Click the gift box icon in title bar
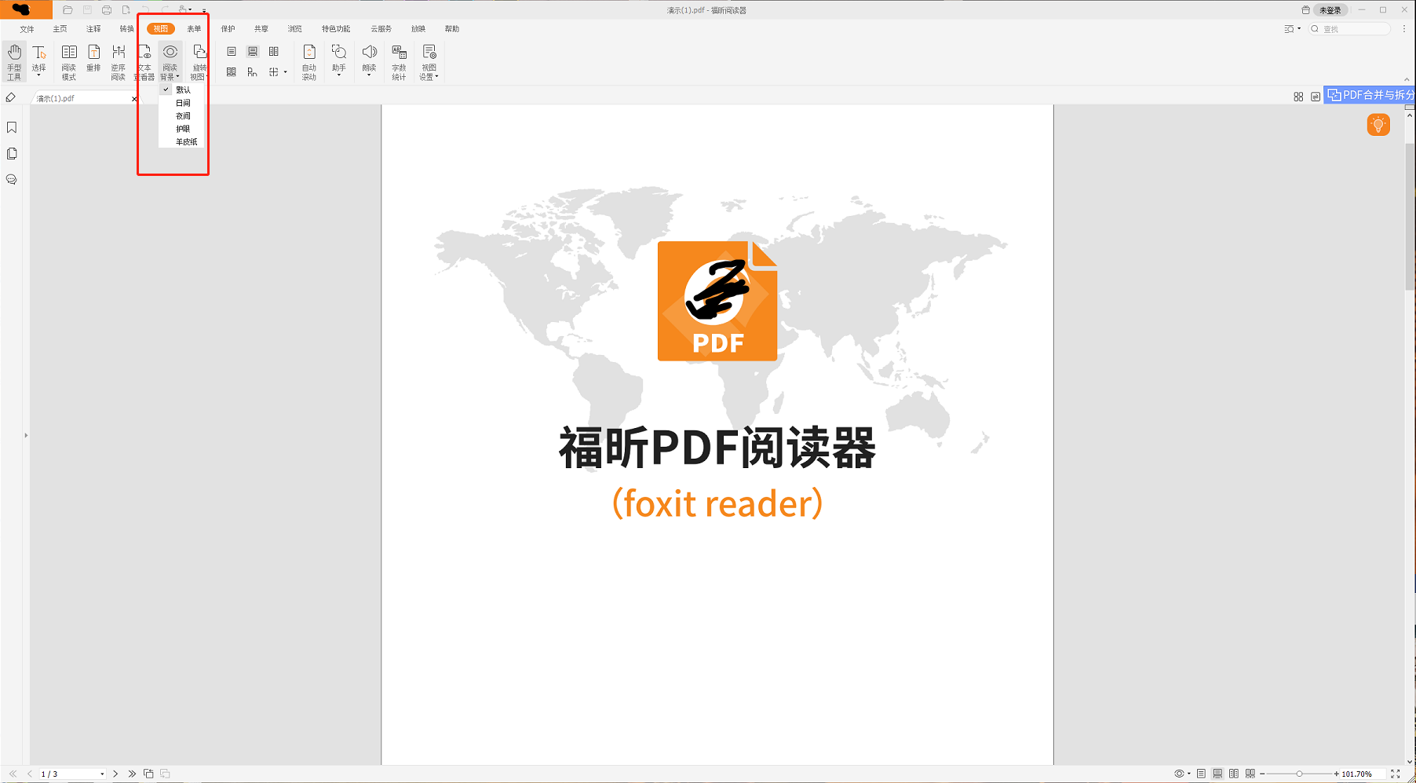This screenshot has height=783, width=1416. (x=1305, y=10)
